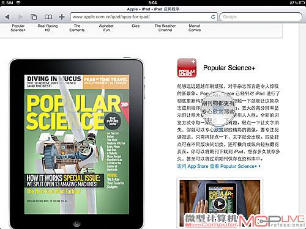Reload page with refresh icon
Image resolution: width=306 pixels, height=229 pixels.
point(213,17)
